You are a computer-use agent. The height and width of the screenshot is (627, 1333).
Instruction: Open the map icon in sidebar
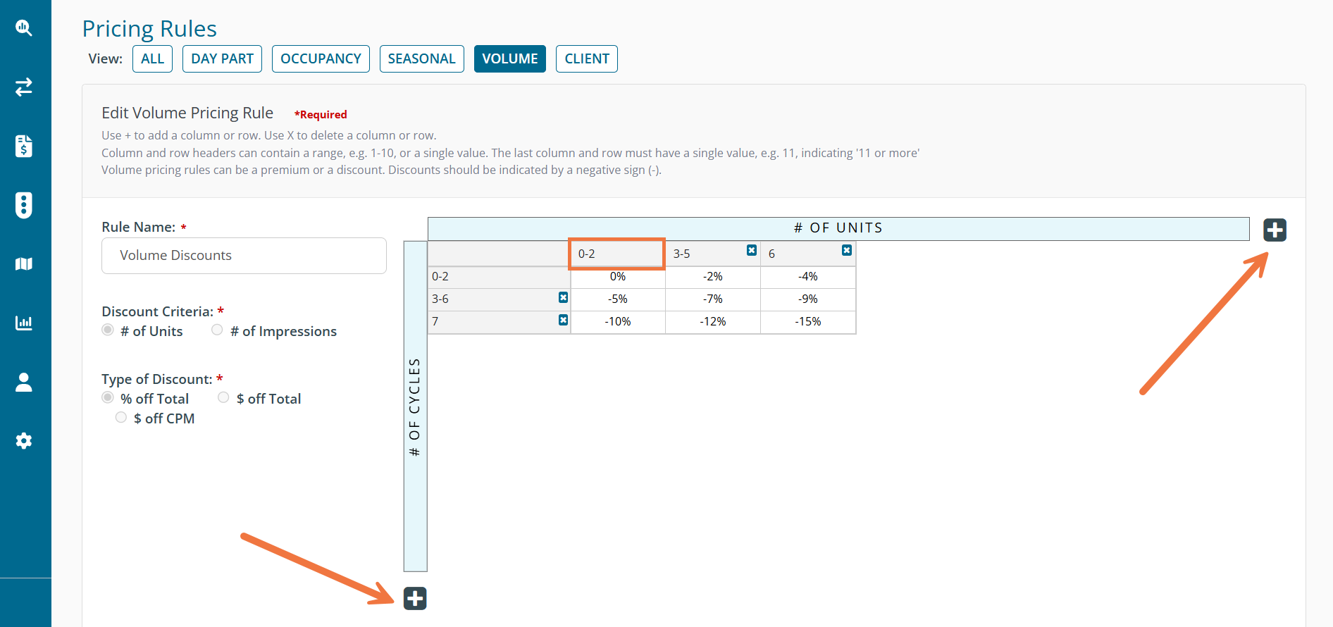(x=24, y=264)
